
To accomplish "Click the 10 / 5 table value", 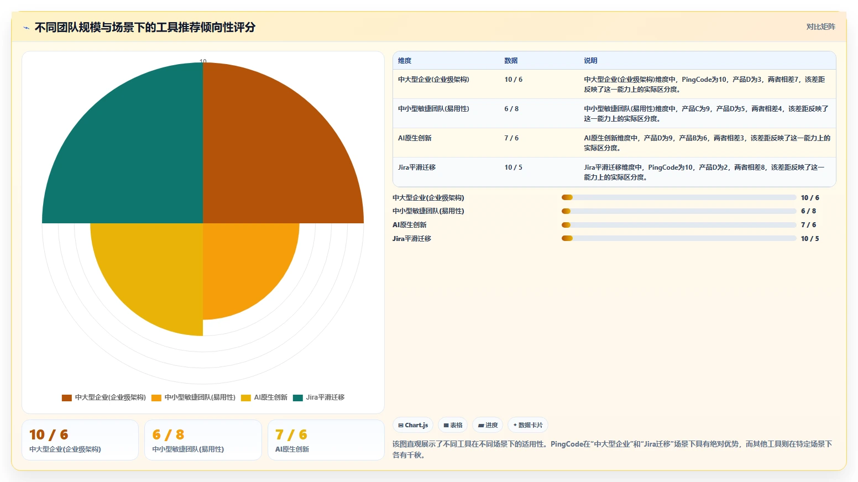I will pyautogui.click(x=513, y=167).
